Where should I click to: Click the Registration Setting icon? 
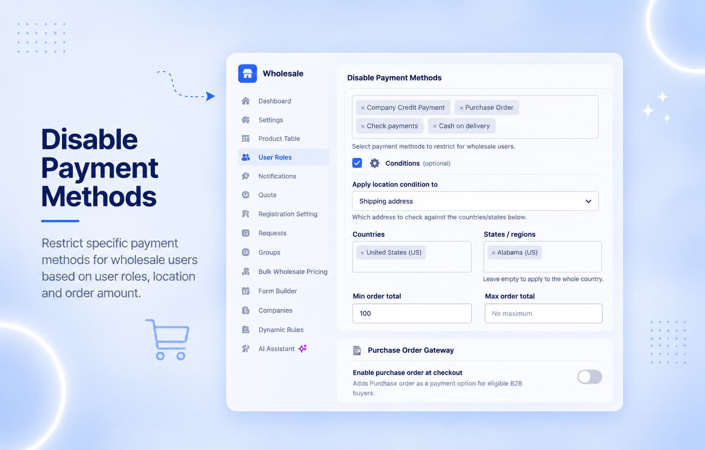point(246,214)
